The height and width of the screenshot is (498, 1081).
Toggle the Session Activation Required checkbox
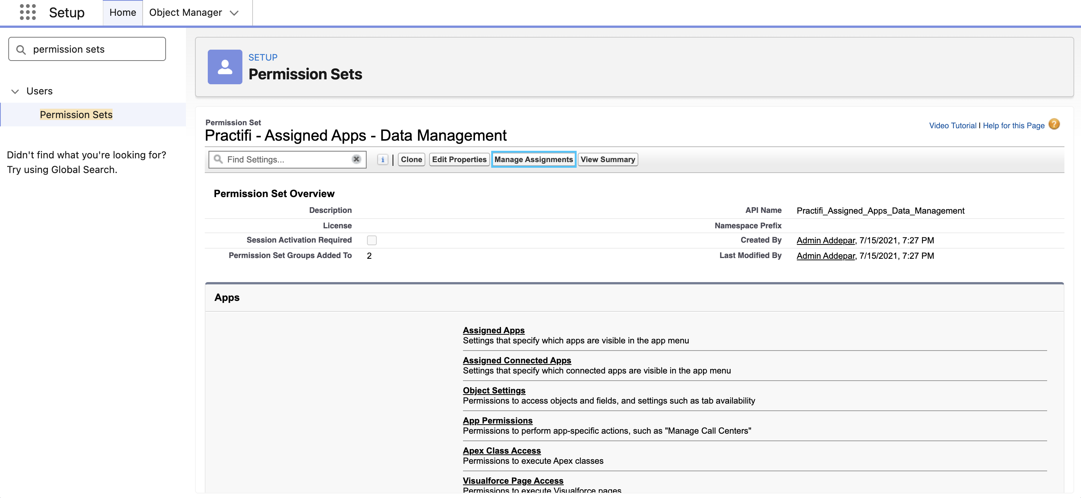coord(372,240)
